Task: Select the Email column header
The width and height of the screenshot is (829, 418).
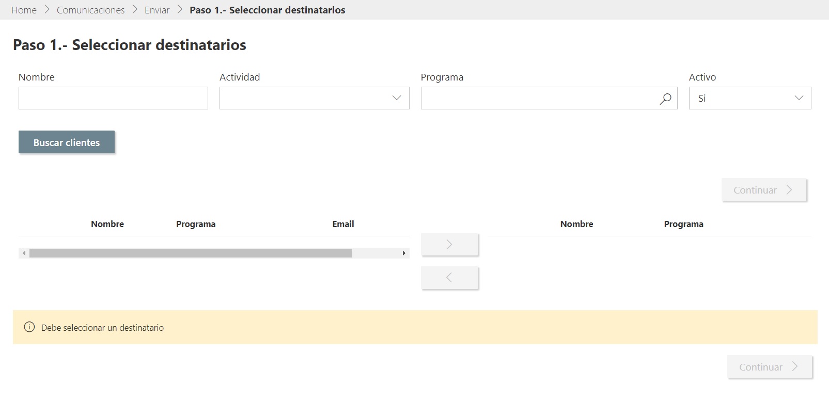Action: tap(343, 224)
